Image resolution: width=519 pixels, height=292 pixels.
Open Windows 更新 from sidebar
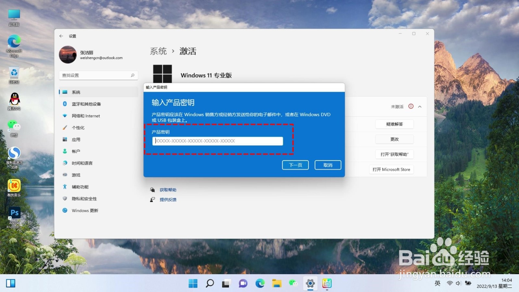[x=84, y=210]
